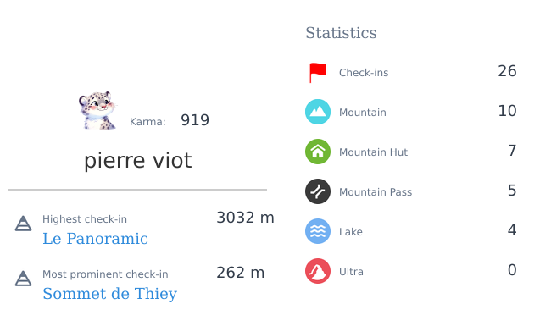551x326 pixels.
Task: Open the Le Panoramic link
Action: pos(95,239)
